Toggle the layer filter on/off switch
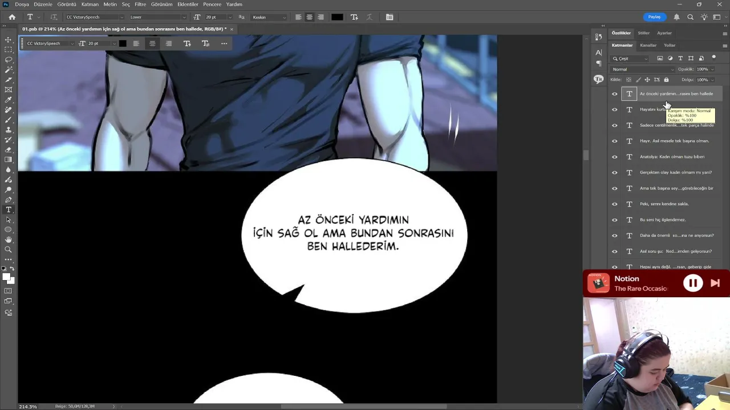 point(713,58)
